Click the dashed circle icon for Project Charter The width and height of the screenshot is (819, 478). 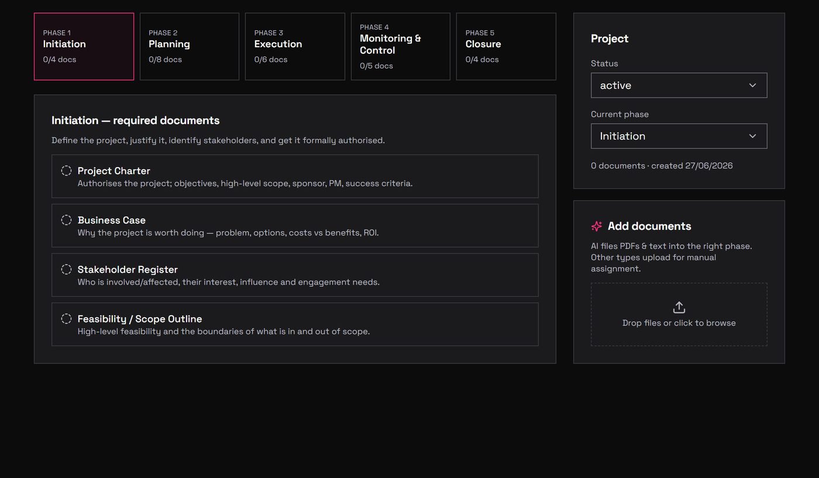point(66,171)
